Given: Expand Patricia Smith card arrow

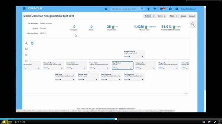Looking at the screenshot, I should [x=96, y=80].
